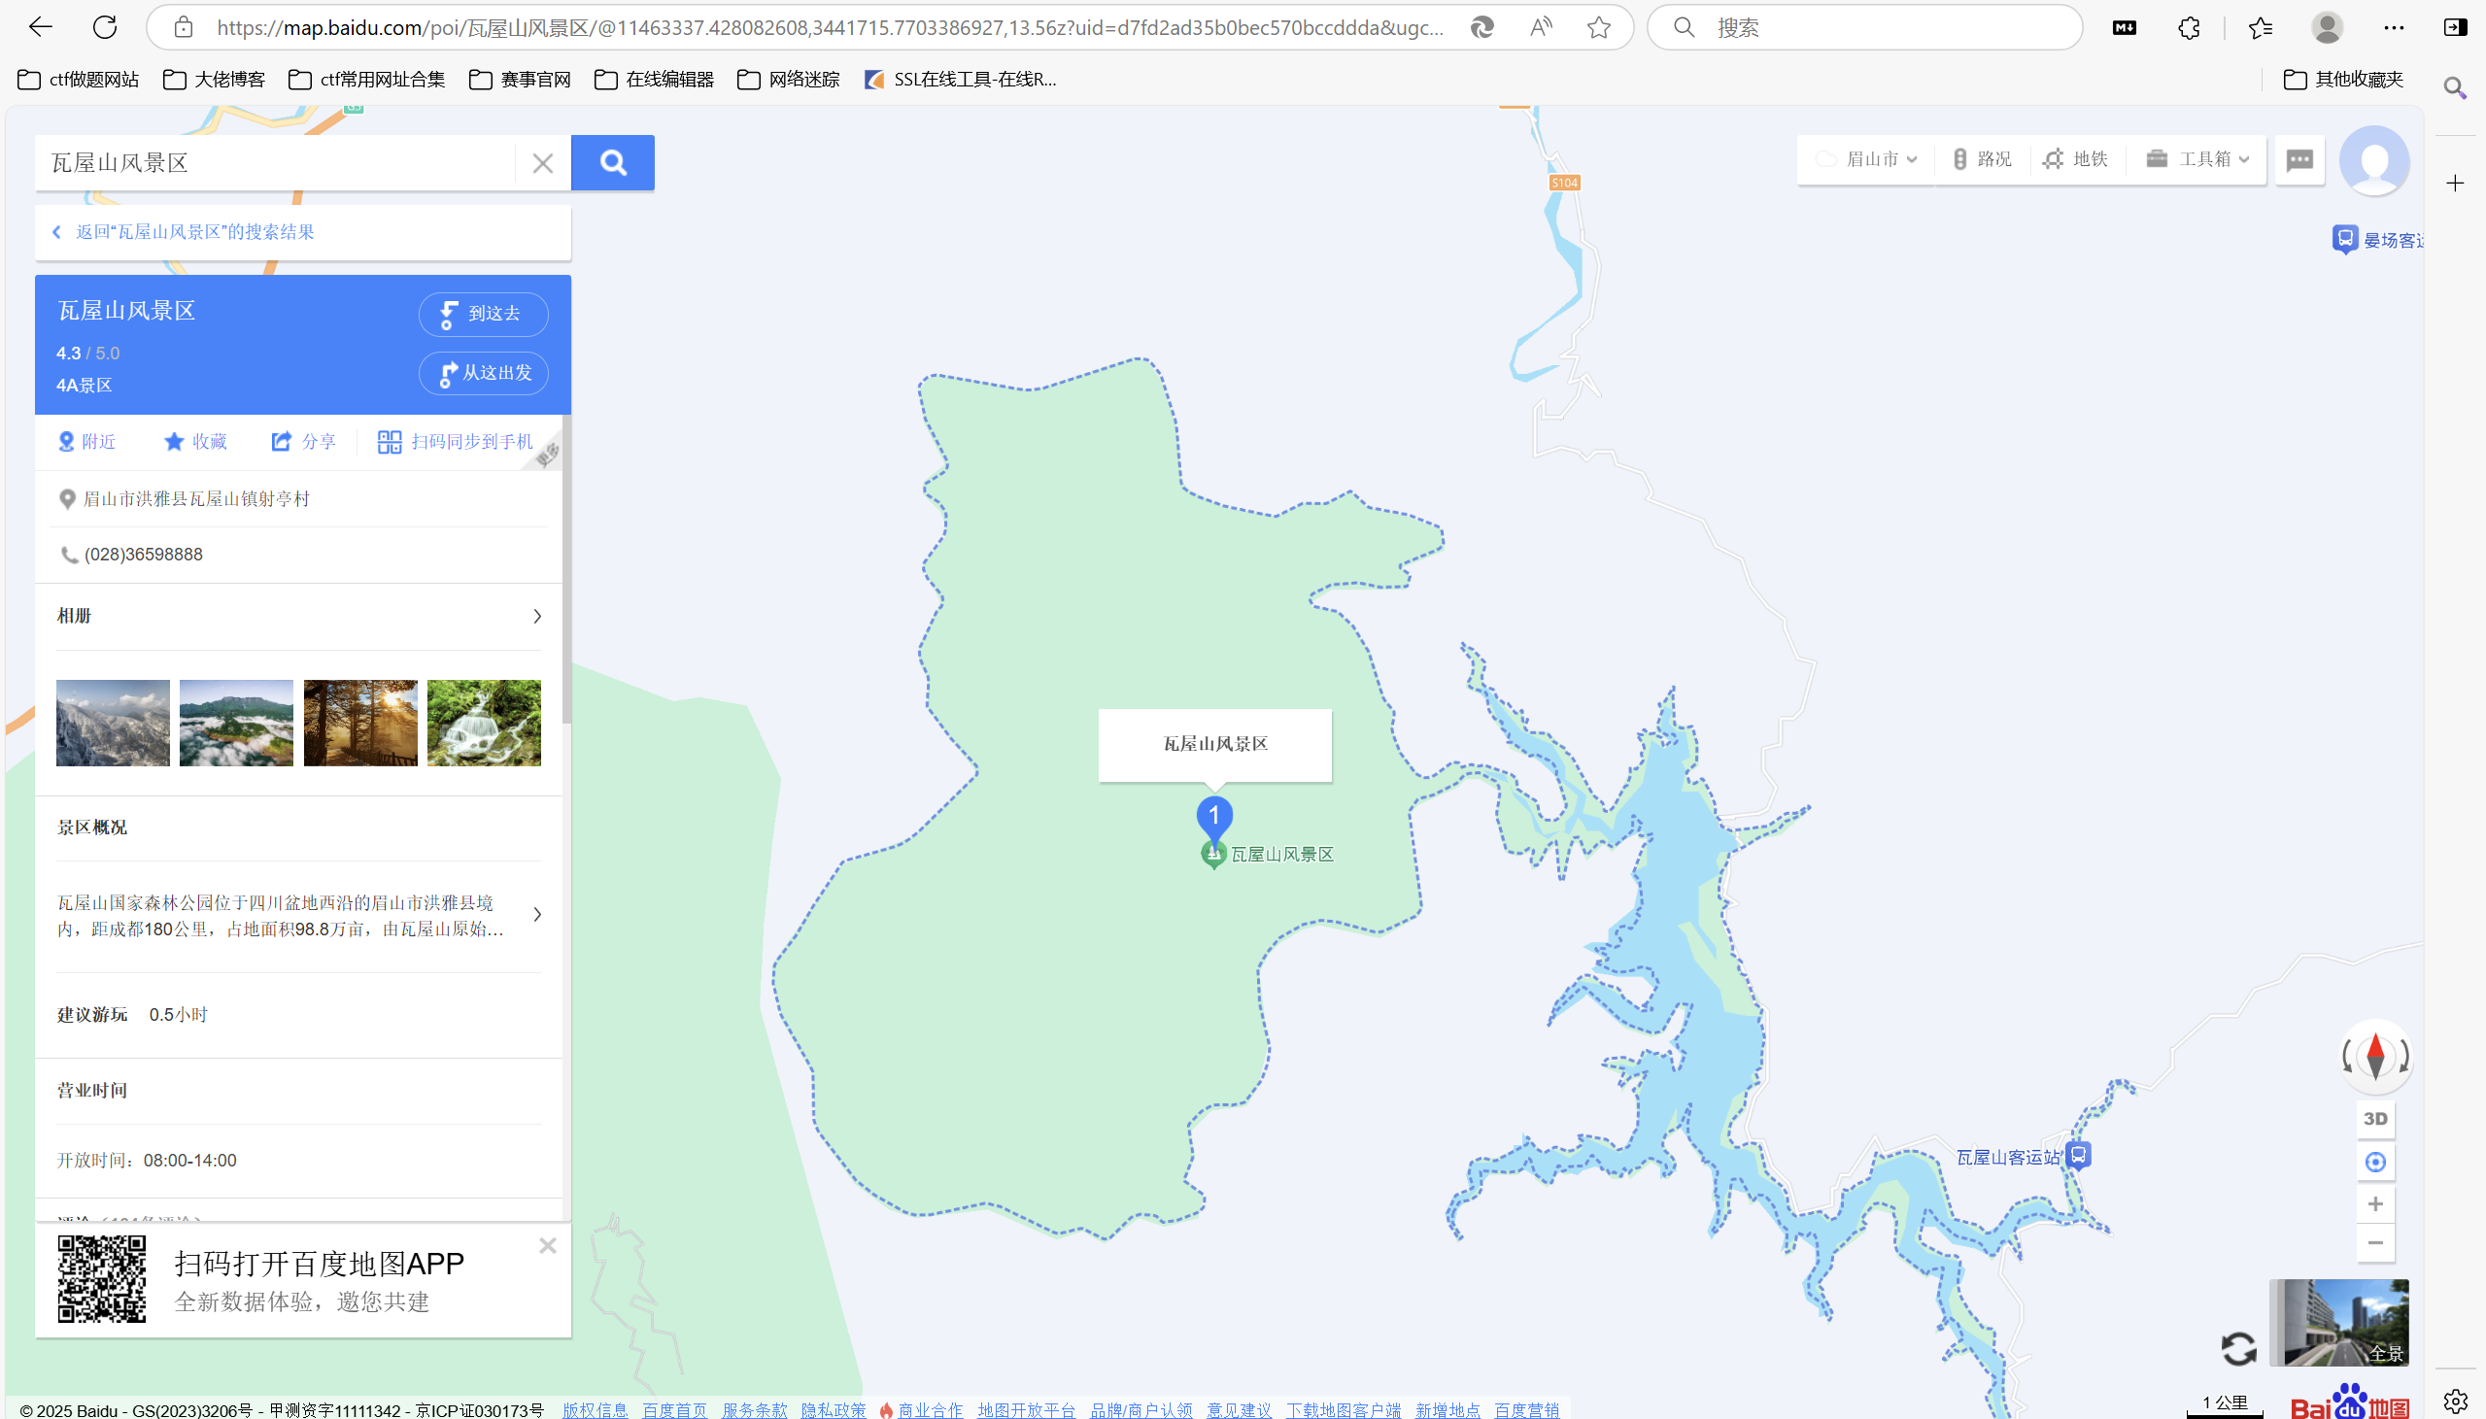
Task: Close the QR code app banner
Action: pyautogui.click(x=548, y=1245)
